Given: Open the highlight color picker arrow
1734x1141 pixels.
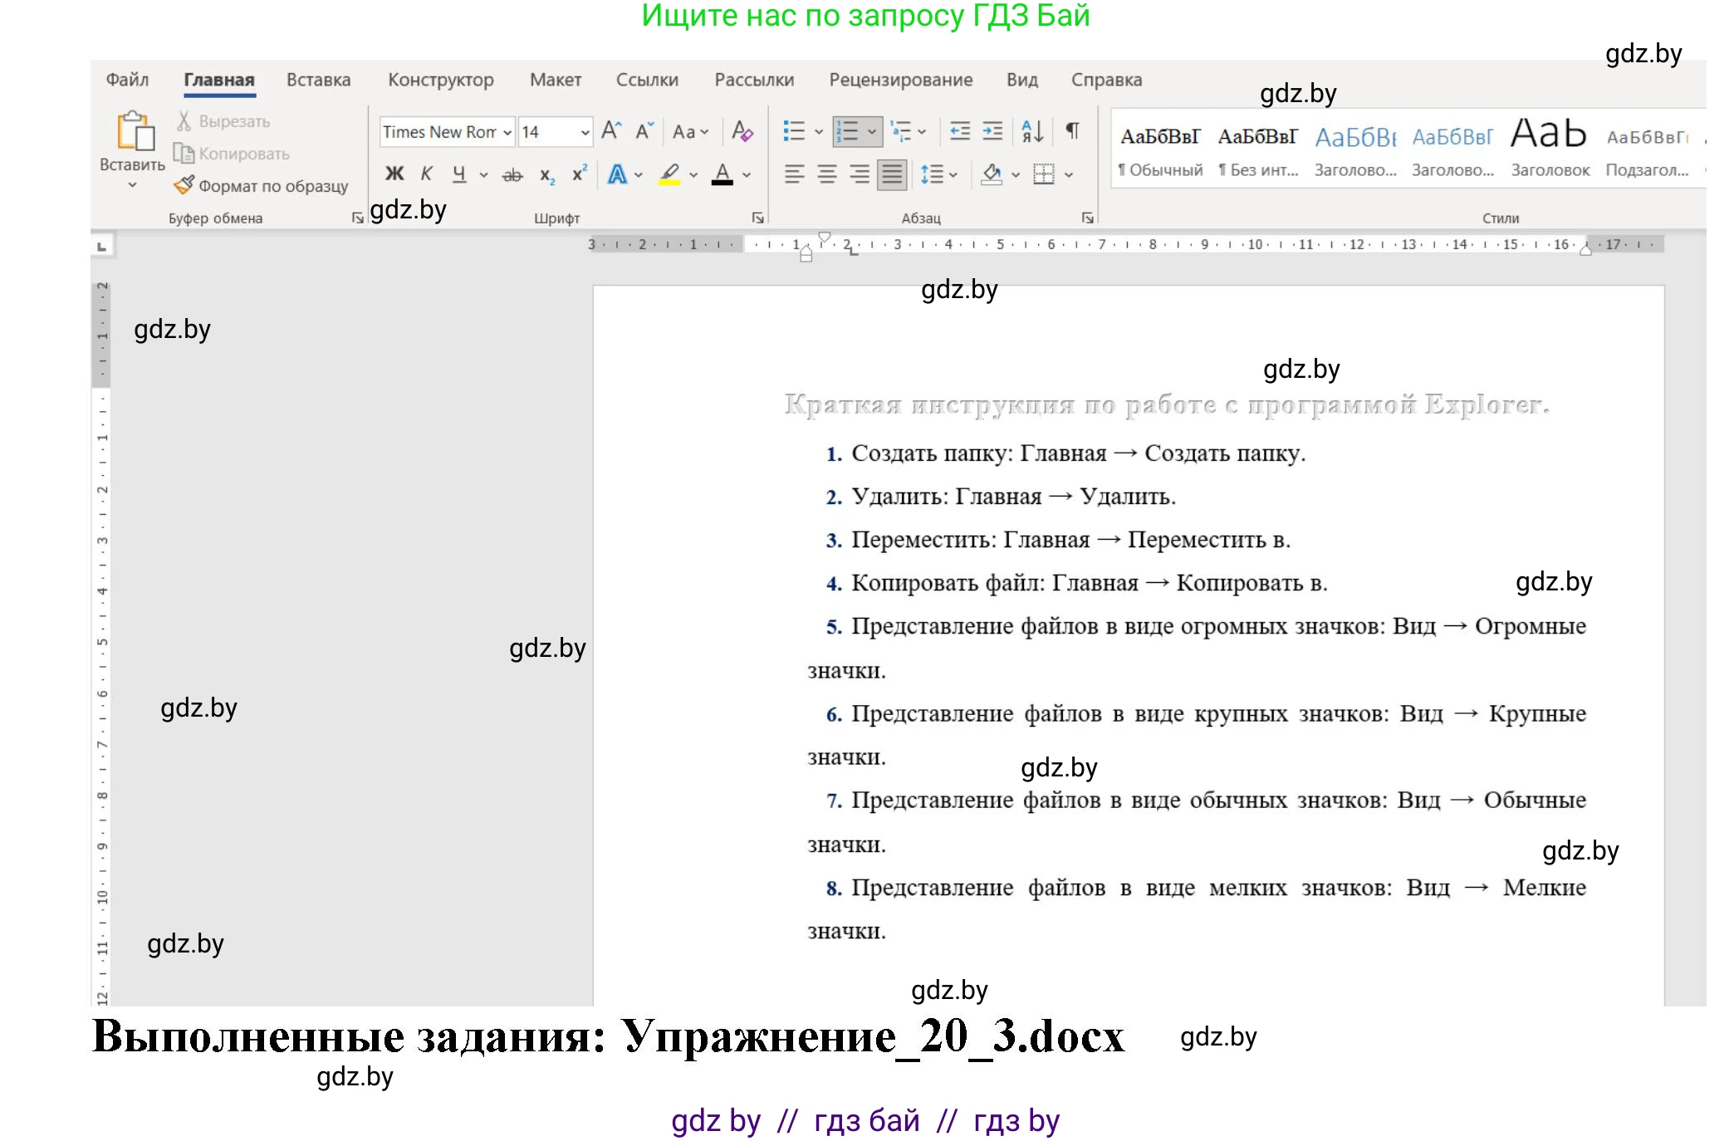Looking at the screenshot, I should click(693, 175).
